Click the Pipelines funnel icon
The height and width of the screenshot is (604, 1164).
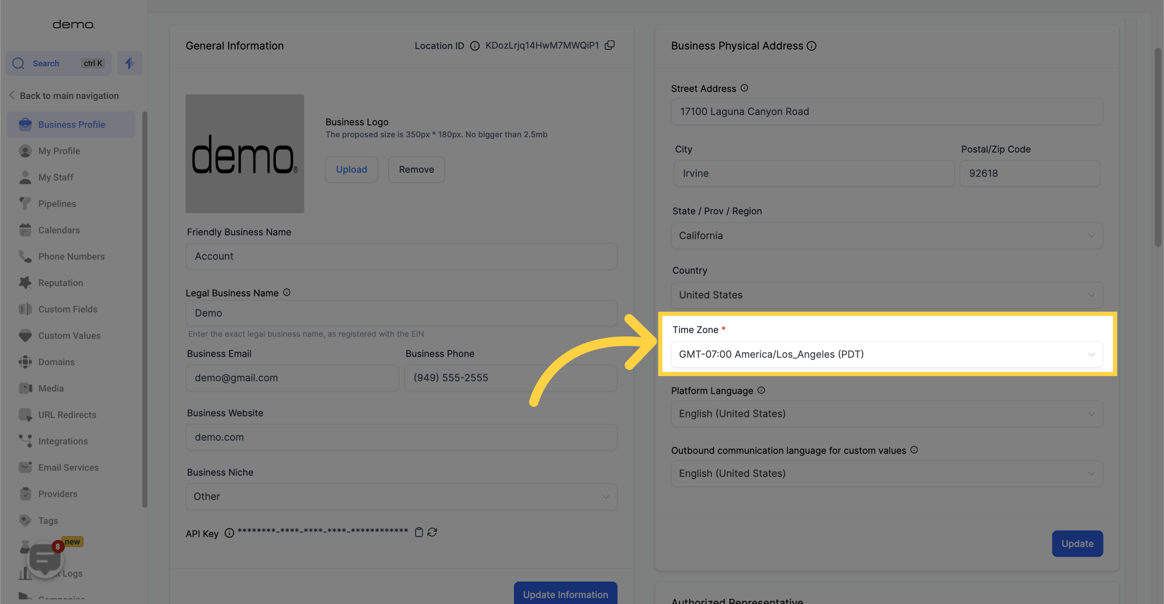coord(25,203)
